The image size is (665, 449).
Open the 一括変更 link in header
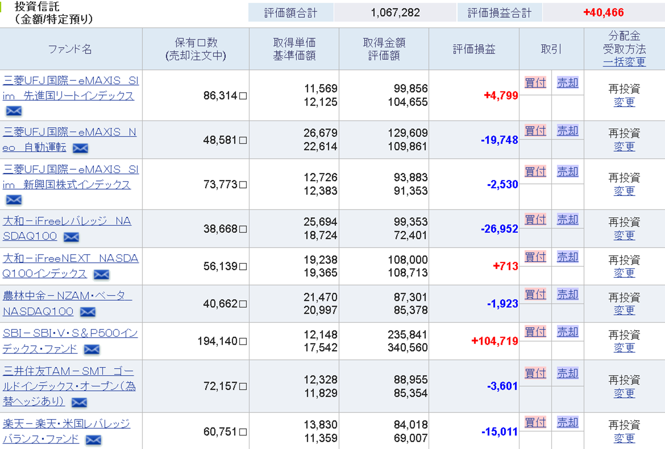[x=624, y=62]
